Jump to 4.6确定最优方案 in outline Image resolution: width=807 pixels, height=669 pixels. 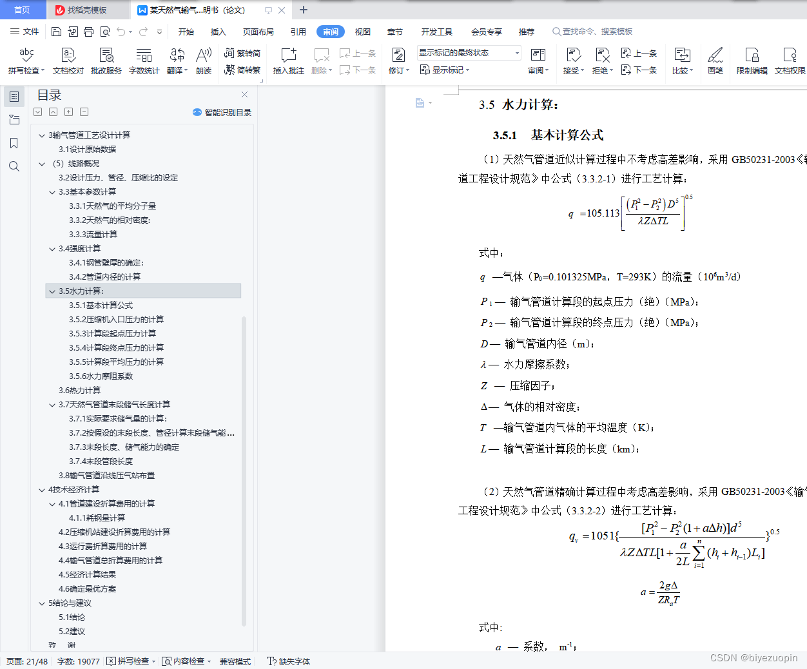coord(88,589)
